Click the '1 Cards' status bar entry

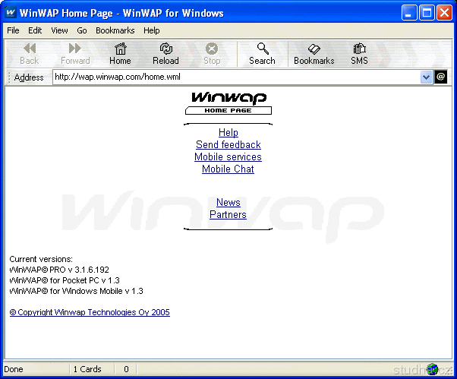click(87, 369)
